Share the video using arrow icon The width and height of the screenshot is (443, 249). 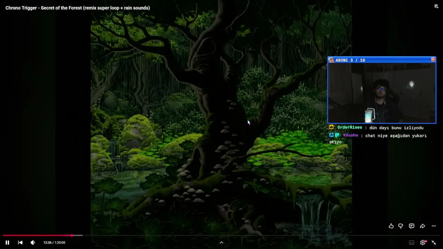point(423,226)
